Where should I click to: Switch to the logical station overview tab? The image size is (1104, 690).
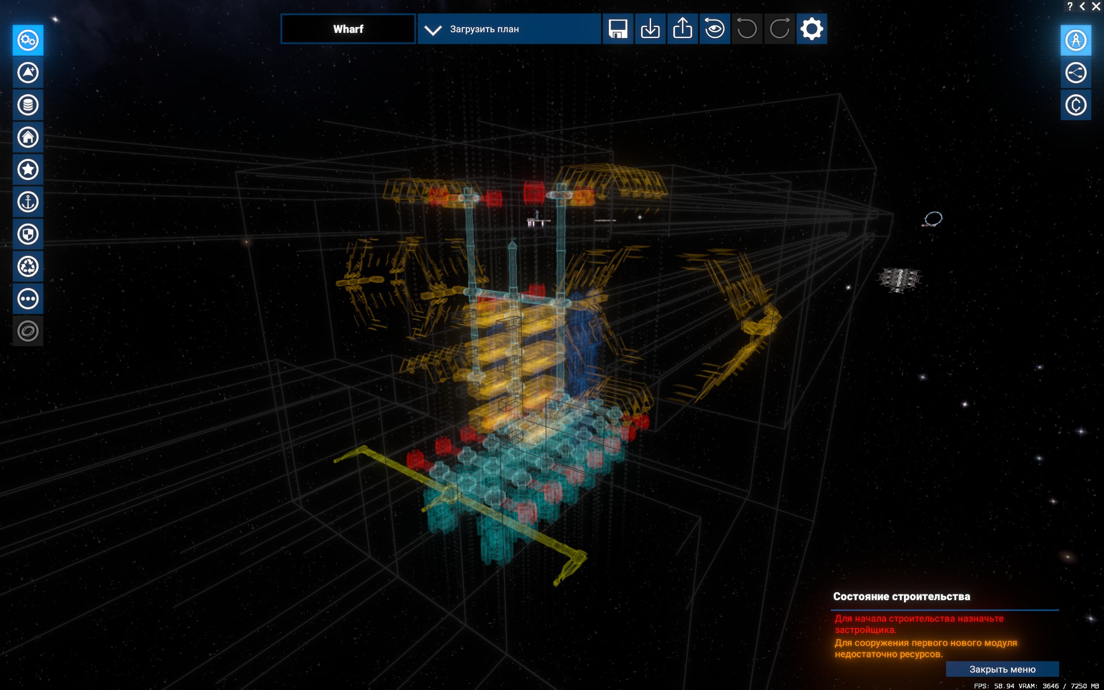1075,72
